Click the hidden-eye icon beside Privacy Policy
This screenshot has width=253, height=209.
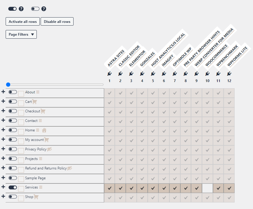(x=49, y=149)
